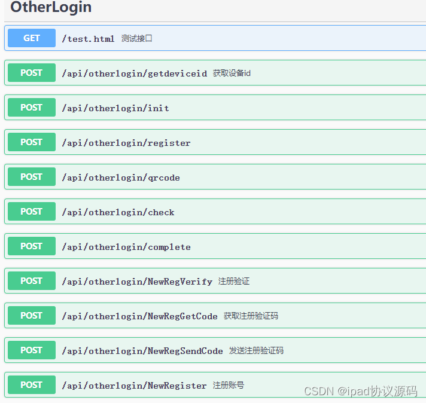Open the /test.html endpoint path

[88, 39]
